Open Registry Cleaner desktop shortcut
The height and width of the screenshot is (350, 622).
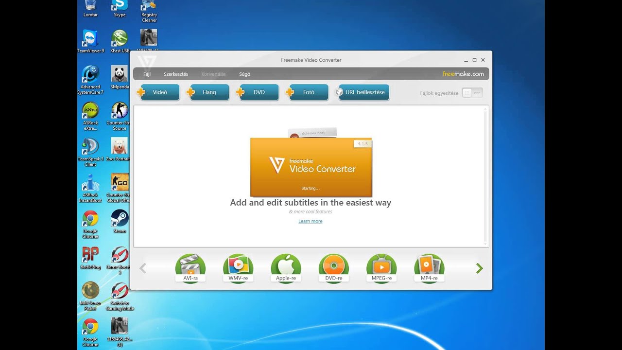tap(149, 12)
